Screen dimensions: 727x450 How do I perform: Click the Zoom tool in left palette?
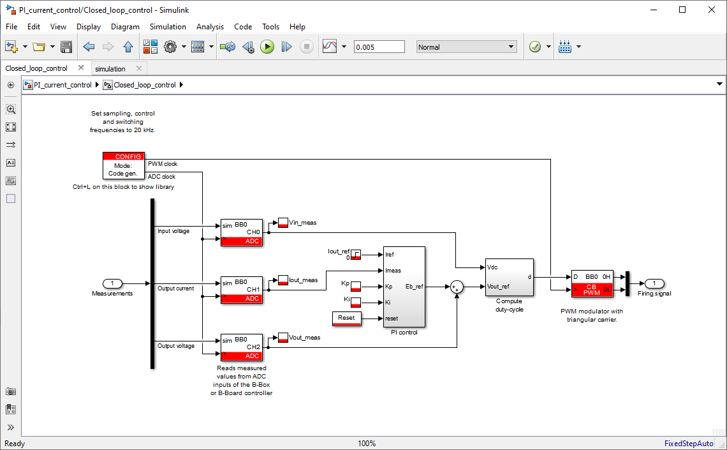click(11, 109)
